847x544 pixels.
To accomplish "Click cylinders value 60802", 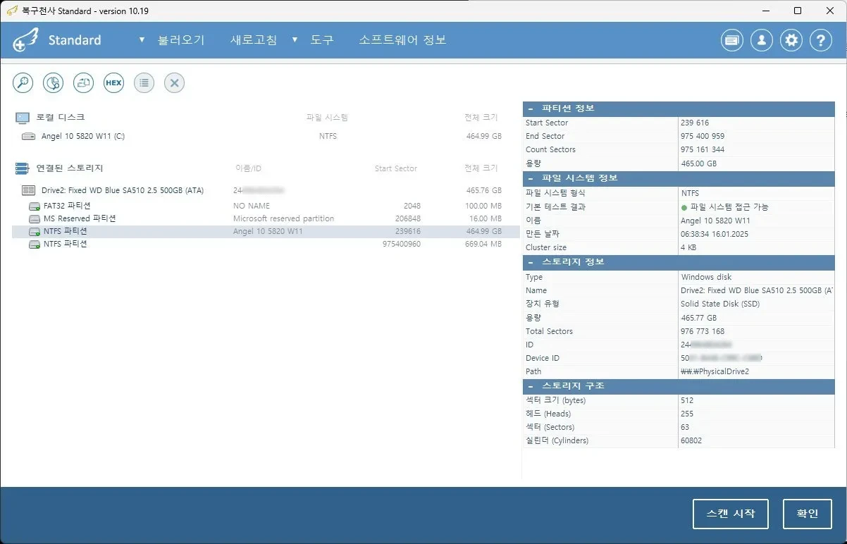I will click(691, 440).
